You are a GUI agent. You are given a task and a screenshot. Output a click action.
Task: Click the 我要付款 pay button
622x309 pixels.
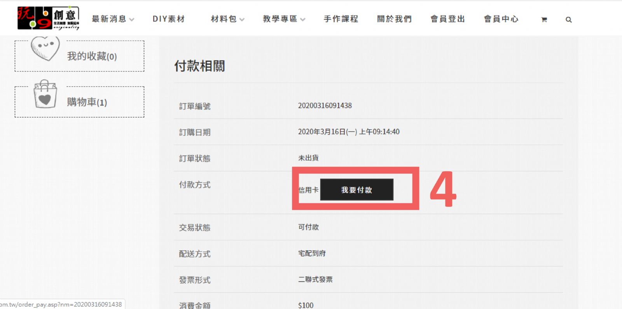(x=356, y=190)
